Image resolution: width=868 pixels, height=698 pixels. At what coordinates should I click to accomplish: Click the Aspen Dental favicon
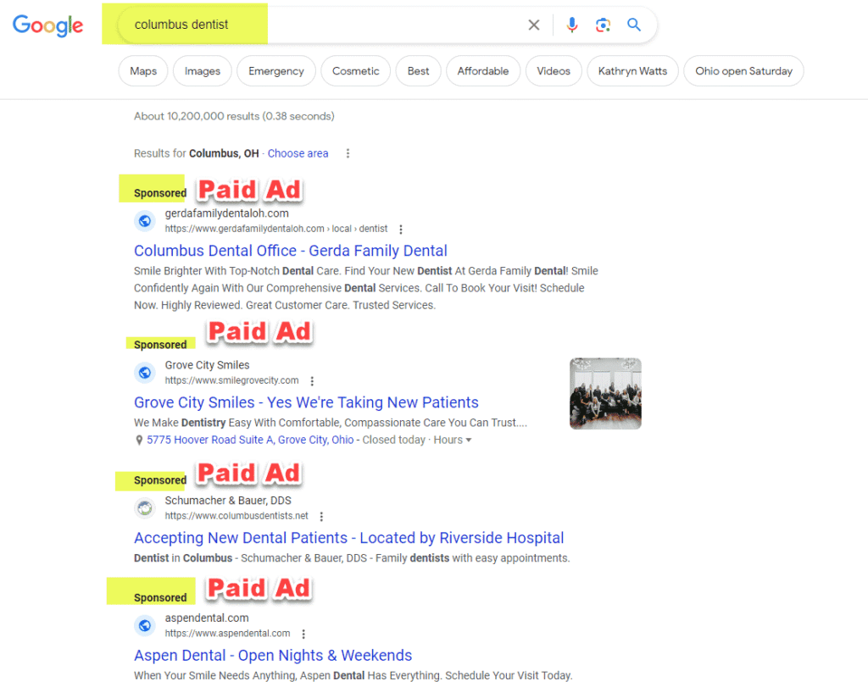[x=144, y=625]
